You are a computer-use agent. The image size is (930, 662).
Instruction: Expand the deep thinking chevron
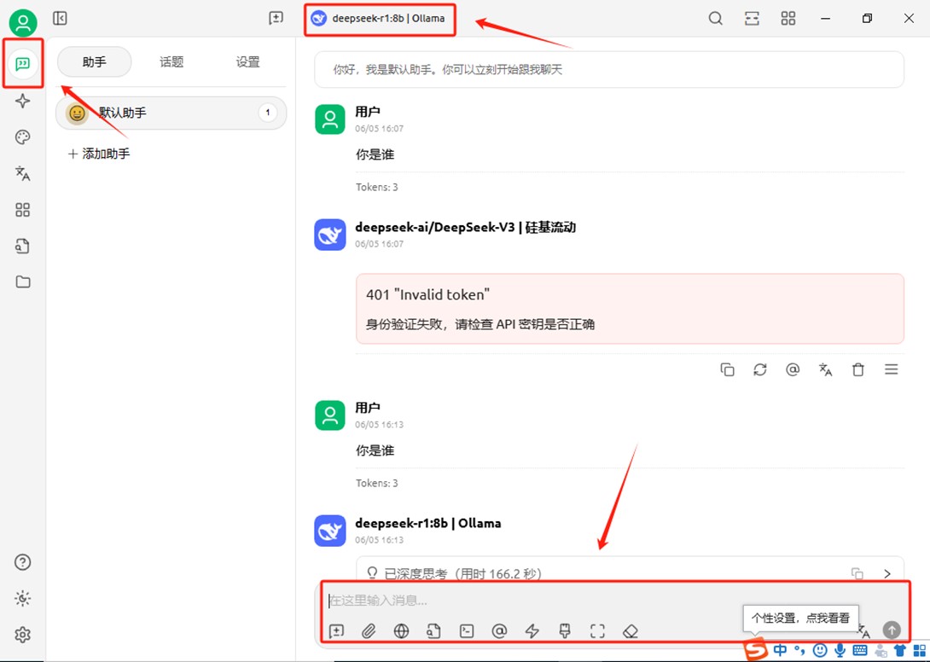(x=887, y=573)
